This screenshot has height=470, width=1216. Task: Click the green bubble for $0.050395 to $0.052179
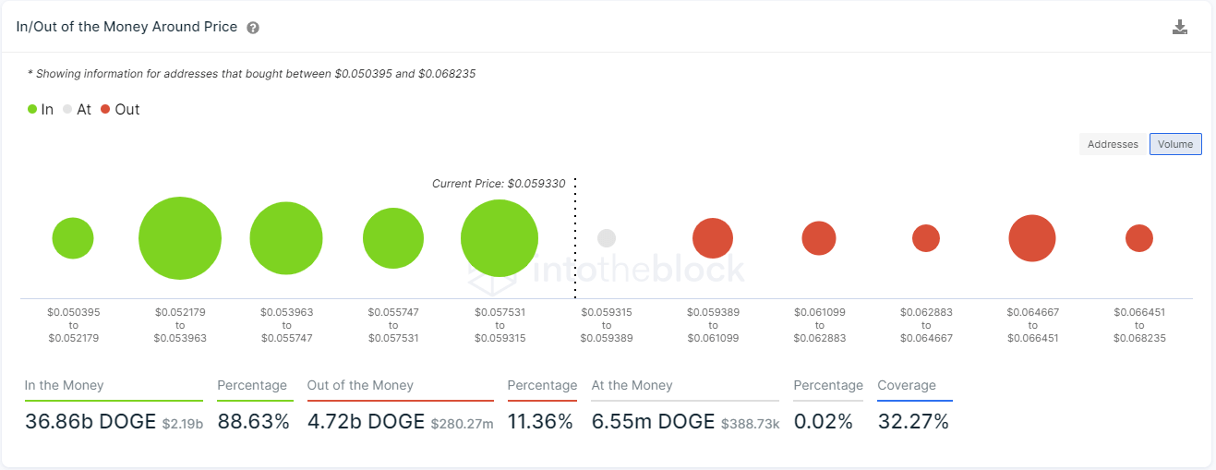(73, 238)
